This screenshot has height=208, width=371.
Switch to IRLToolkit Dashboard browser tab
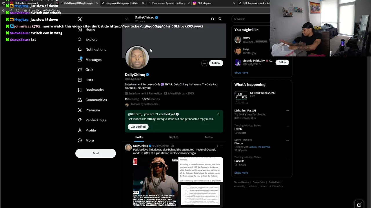[30, 3]
